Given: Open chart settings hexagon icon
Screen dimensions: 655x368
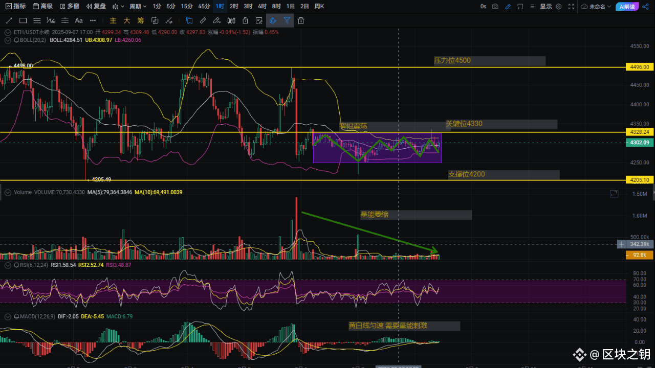Looking at the screenshot, I should click(x=558, y=6).
